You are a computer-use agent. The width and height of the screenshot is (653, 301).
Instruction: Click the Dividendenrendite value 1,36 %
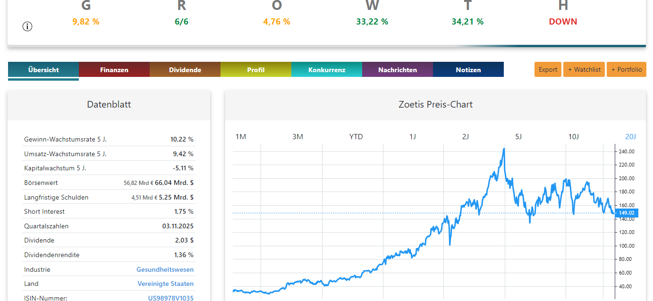pyautogui.click(x=184, y=255)
